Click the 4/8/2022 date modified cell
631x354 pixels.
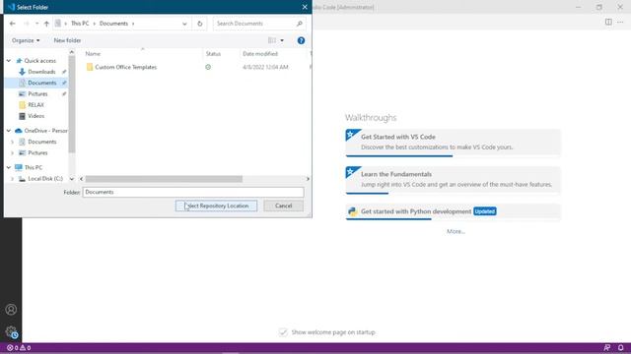[x=265, y=67]
